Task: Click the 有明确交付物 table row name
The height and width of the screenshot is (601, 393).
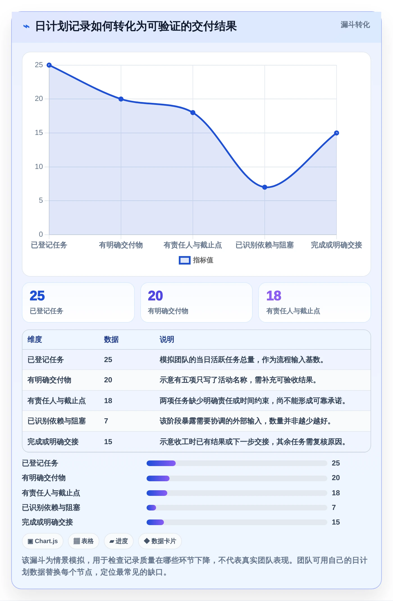Action: [49, 380]
